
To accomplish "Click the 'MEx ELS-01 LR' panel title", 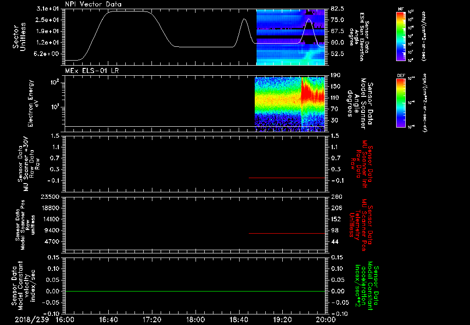I will [92, 71].
